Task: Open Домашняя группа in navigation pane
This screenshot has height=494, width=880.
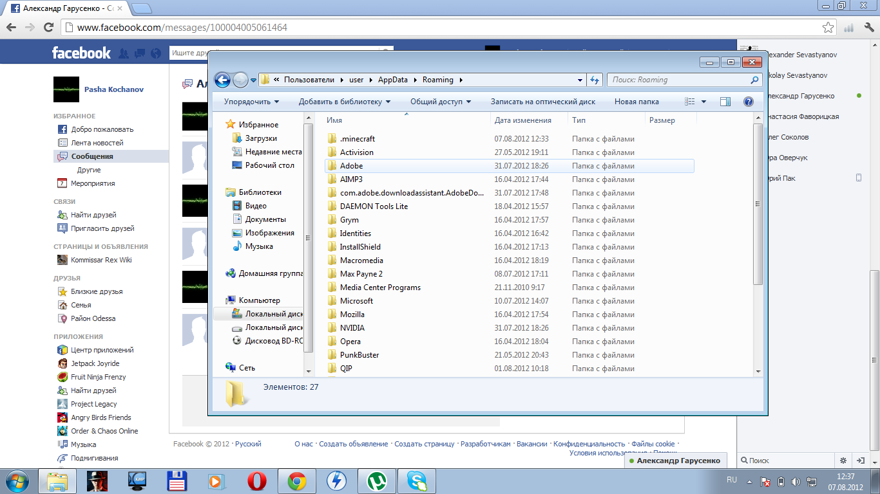Action: pos(271,273)
